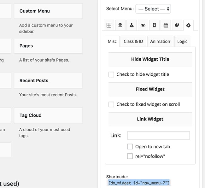
Task: Click the 'Your site's most recent Posts.' description
Action: click(x=48, y=95)
